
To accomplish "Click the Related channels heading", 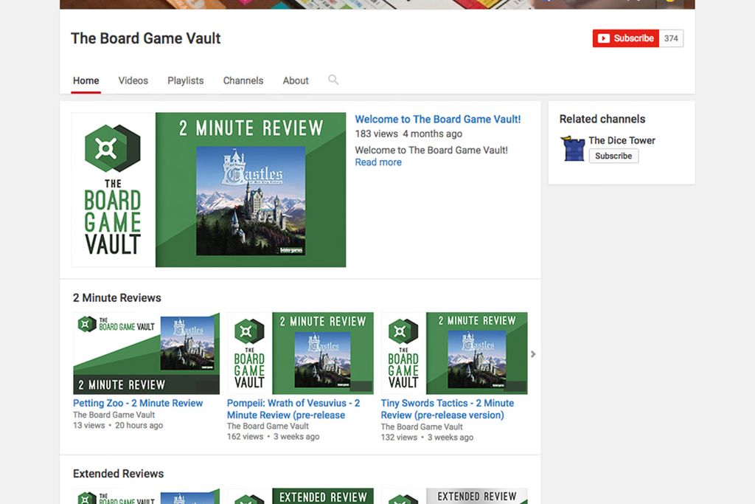I will tap(602, 119).
